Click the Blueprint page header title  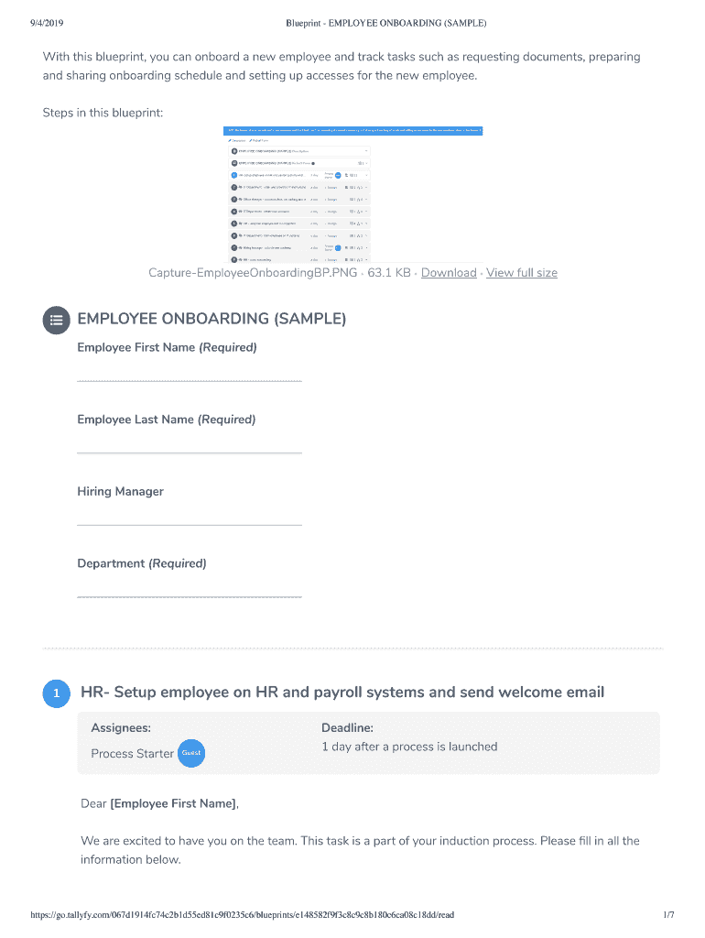point(385,22)
